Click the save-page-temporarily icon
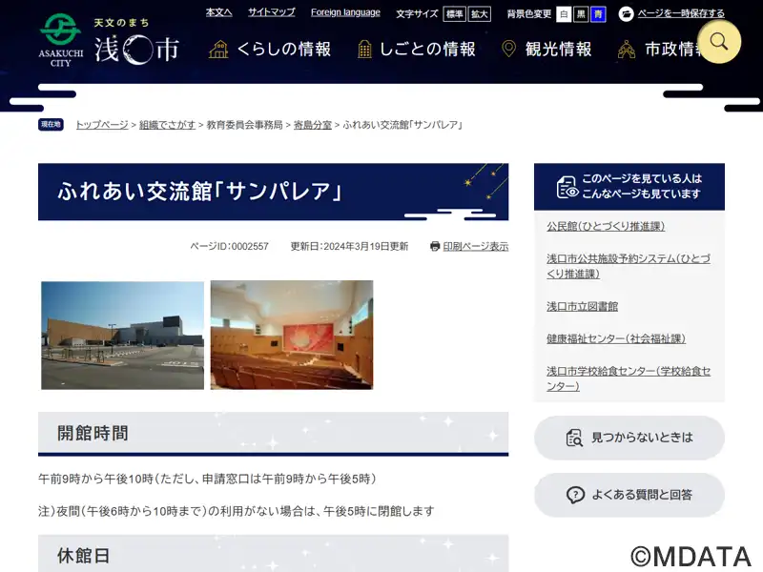This screenshot has width=763, height=572. (626, 13)
